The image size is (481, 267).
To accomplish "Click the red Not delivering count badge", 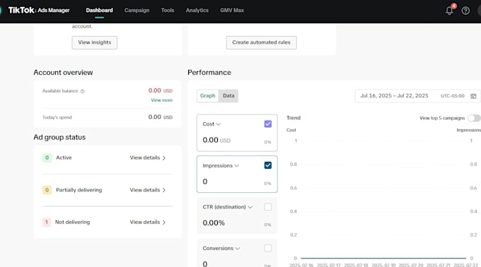I will coord(47,222).
